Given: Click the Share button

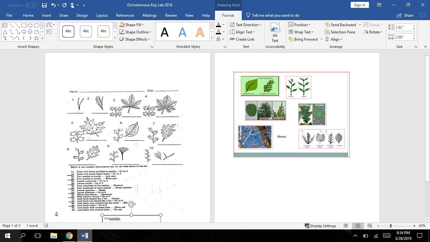Looking at the screenshot, I should coord(405,15).
